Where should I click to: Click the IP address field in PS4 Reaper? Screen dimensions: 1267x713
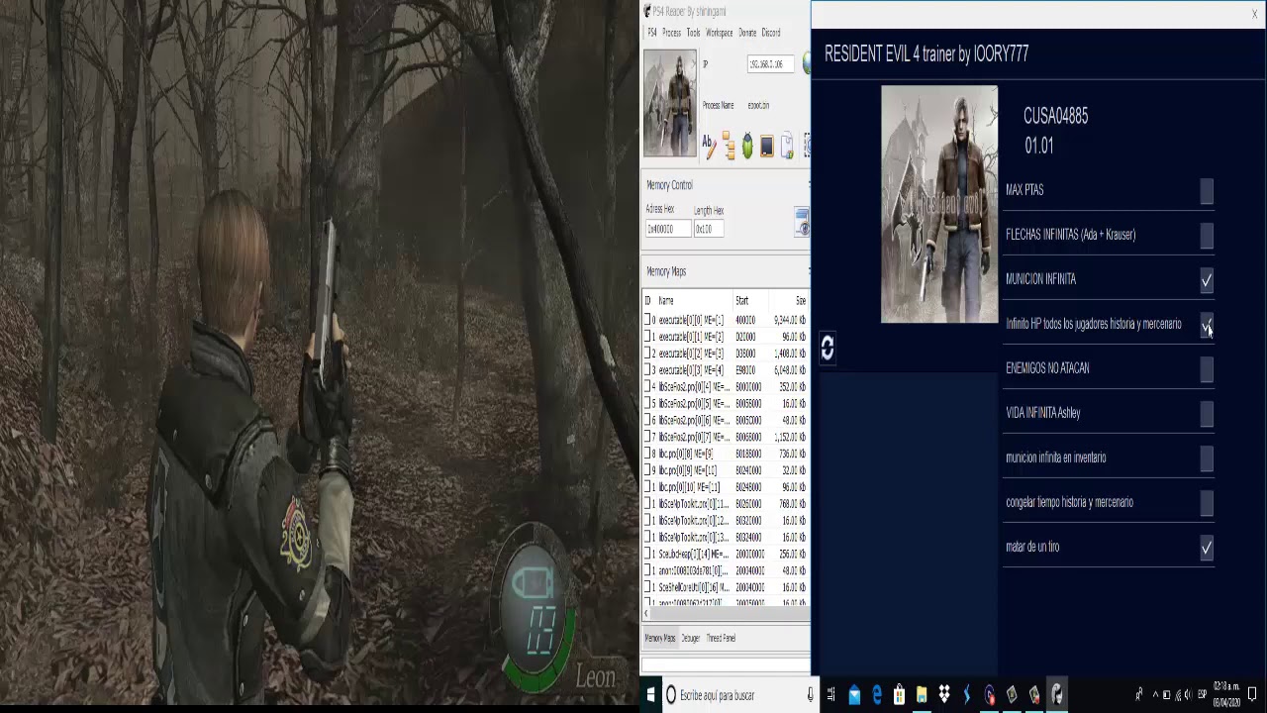(770, 64)
